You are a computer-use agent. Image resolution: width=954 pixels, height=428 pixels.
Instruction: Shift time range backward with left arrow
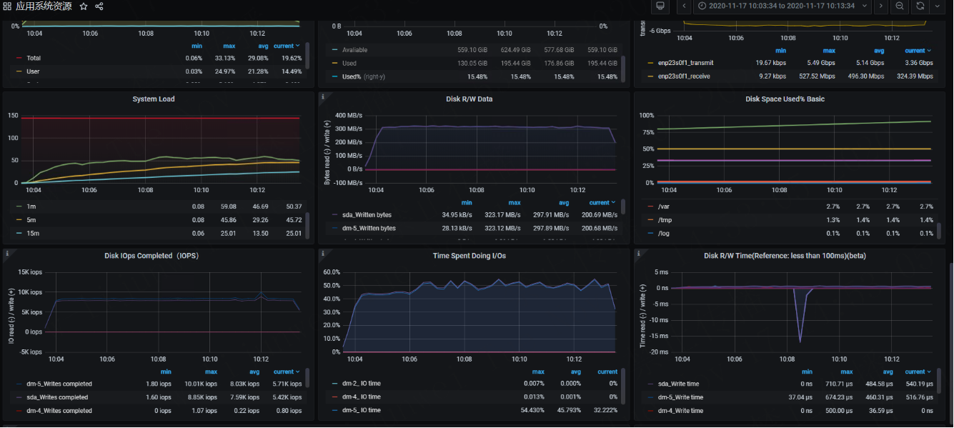coord(685,6)
